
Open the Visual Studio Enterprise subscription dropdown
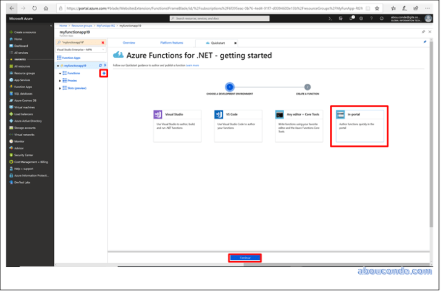coord(81,49)
